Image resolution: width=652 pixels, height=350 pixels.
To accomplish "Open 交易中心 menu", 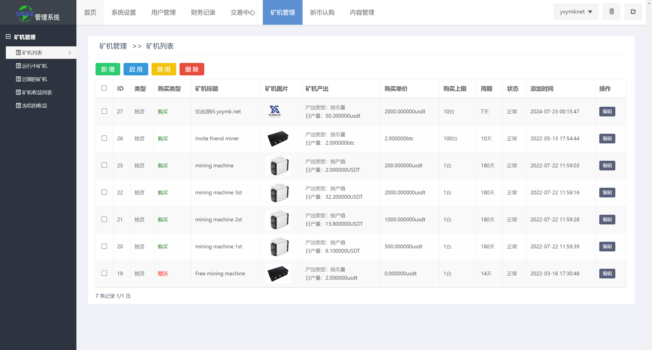I will tap(243, 12).
